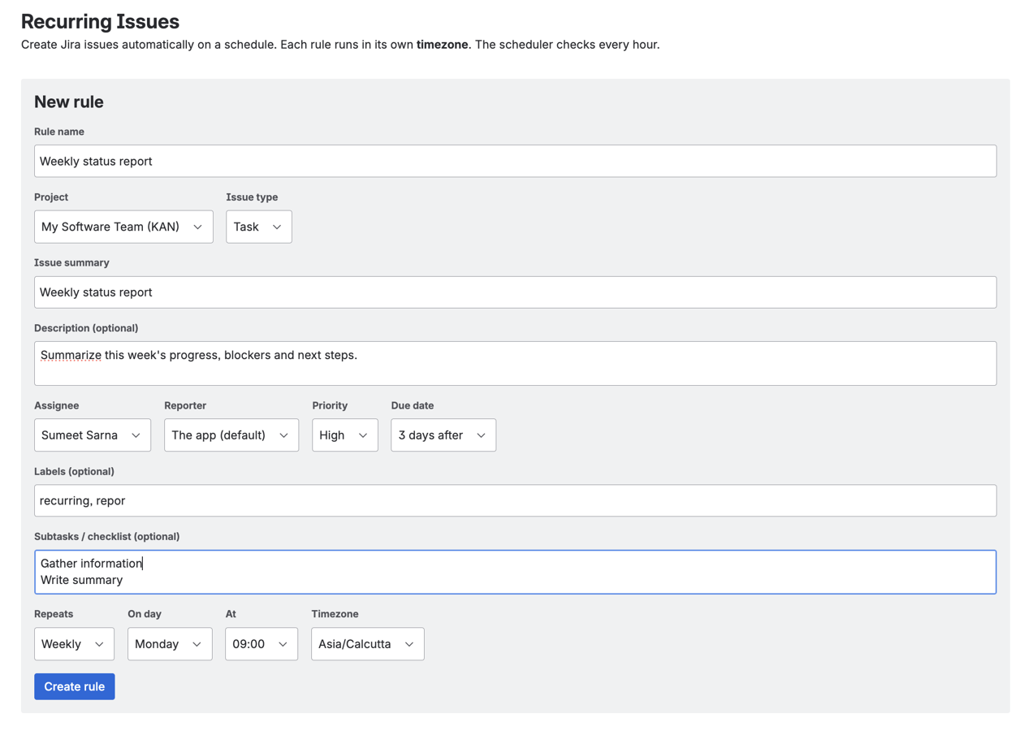This screenshot has width=1033, height=731.
Task: Click the Priority field label
Action: tap(330, 405)
